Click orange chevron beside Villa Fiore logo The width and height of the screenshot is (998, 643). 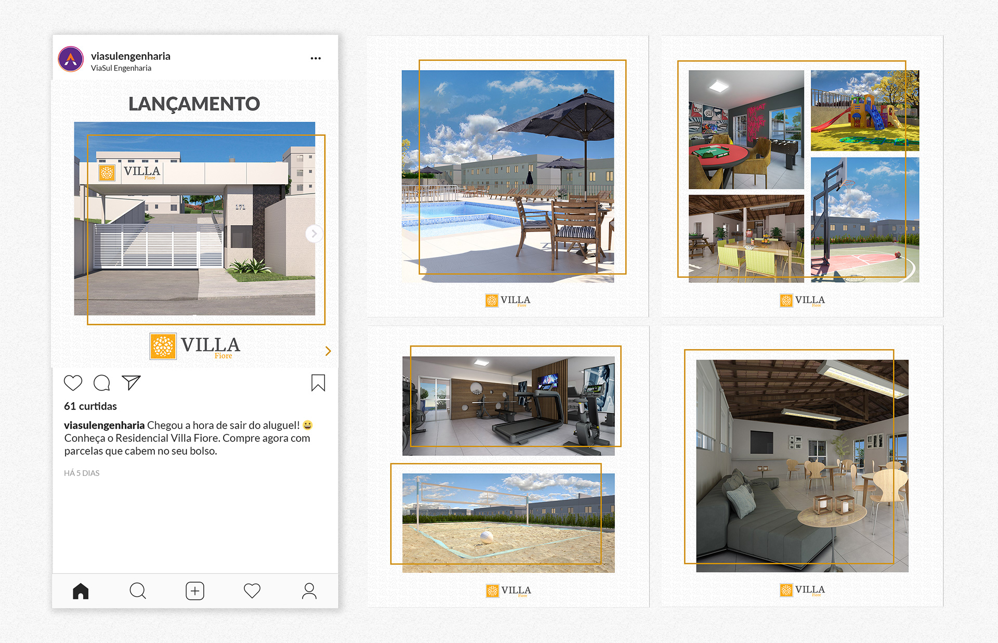(328, 351)
